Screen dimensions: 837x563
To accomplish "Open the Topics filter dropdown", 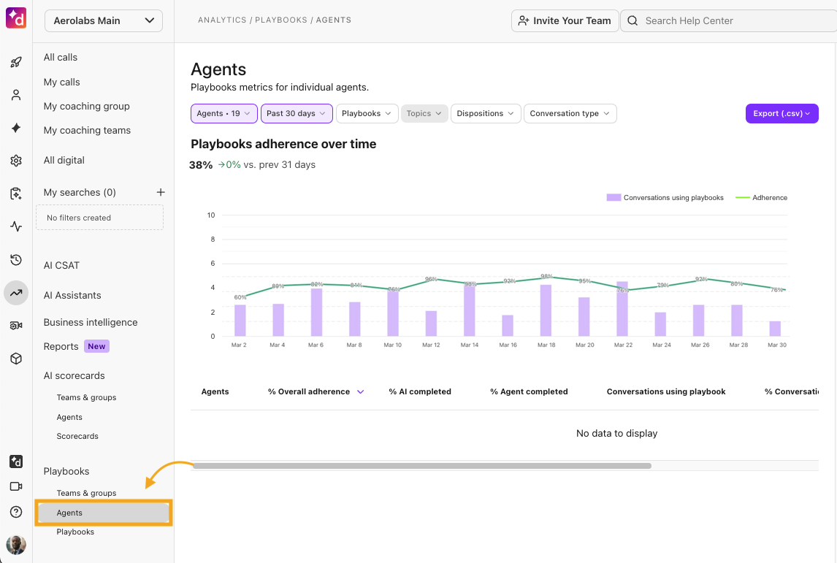I will pos(424,114).
